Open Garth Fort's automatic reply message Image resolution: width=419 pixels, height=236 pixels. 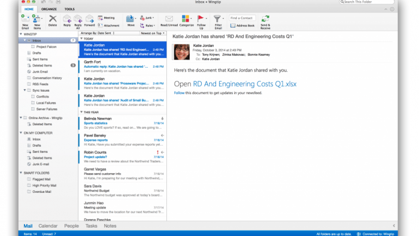click(123, 66)
